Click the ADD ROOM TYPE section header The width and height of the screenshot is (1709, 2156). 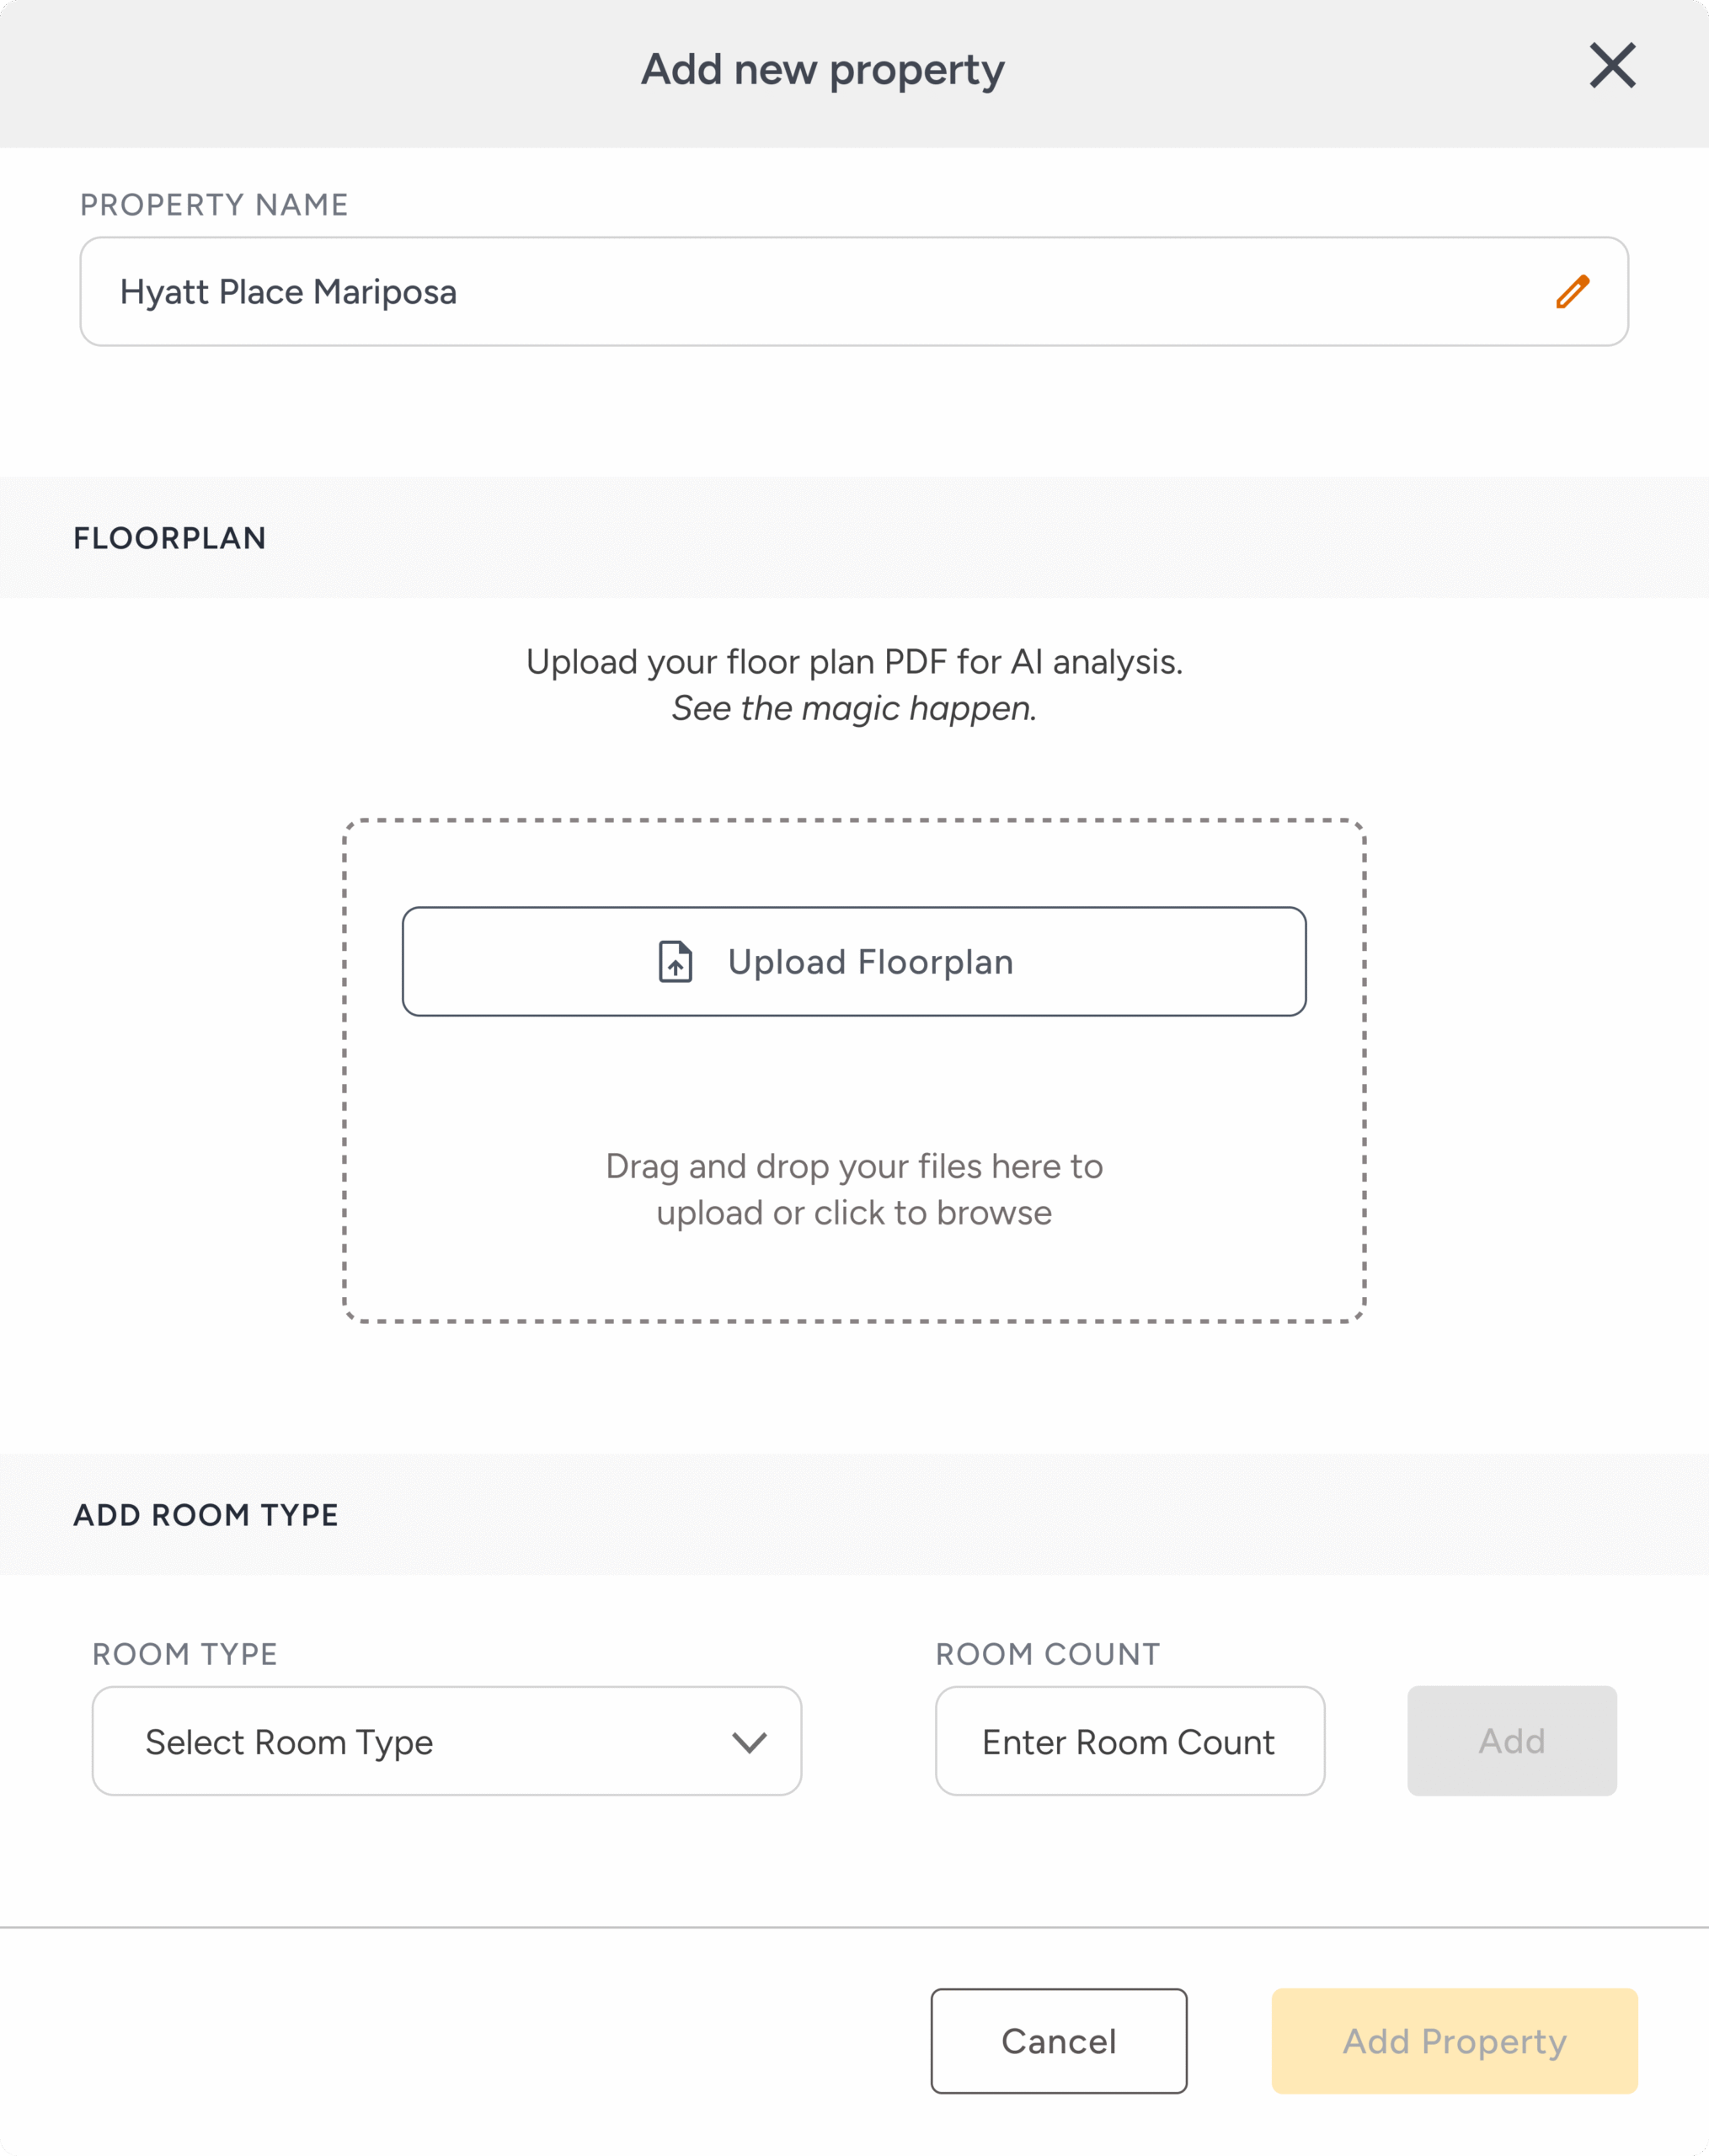tap(206, 1515)
